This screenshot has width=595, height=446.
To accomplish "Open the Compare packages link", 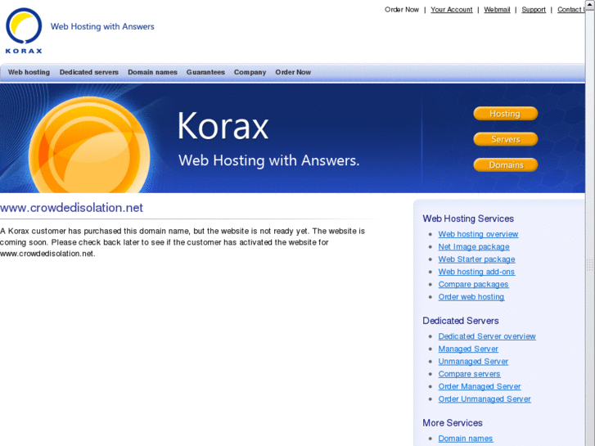I will (x=473, y=284).
